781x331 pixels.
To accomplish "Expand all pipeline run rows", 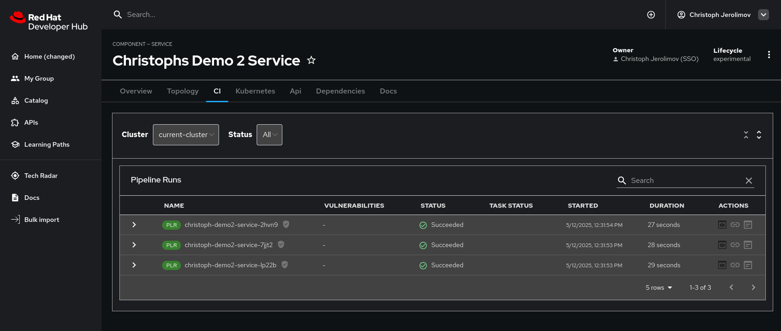I will [x=759, y=135].
